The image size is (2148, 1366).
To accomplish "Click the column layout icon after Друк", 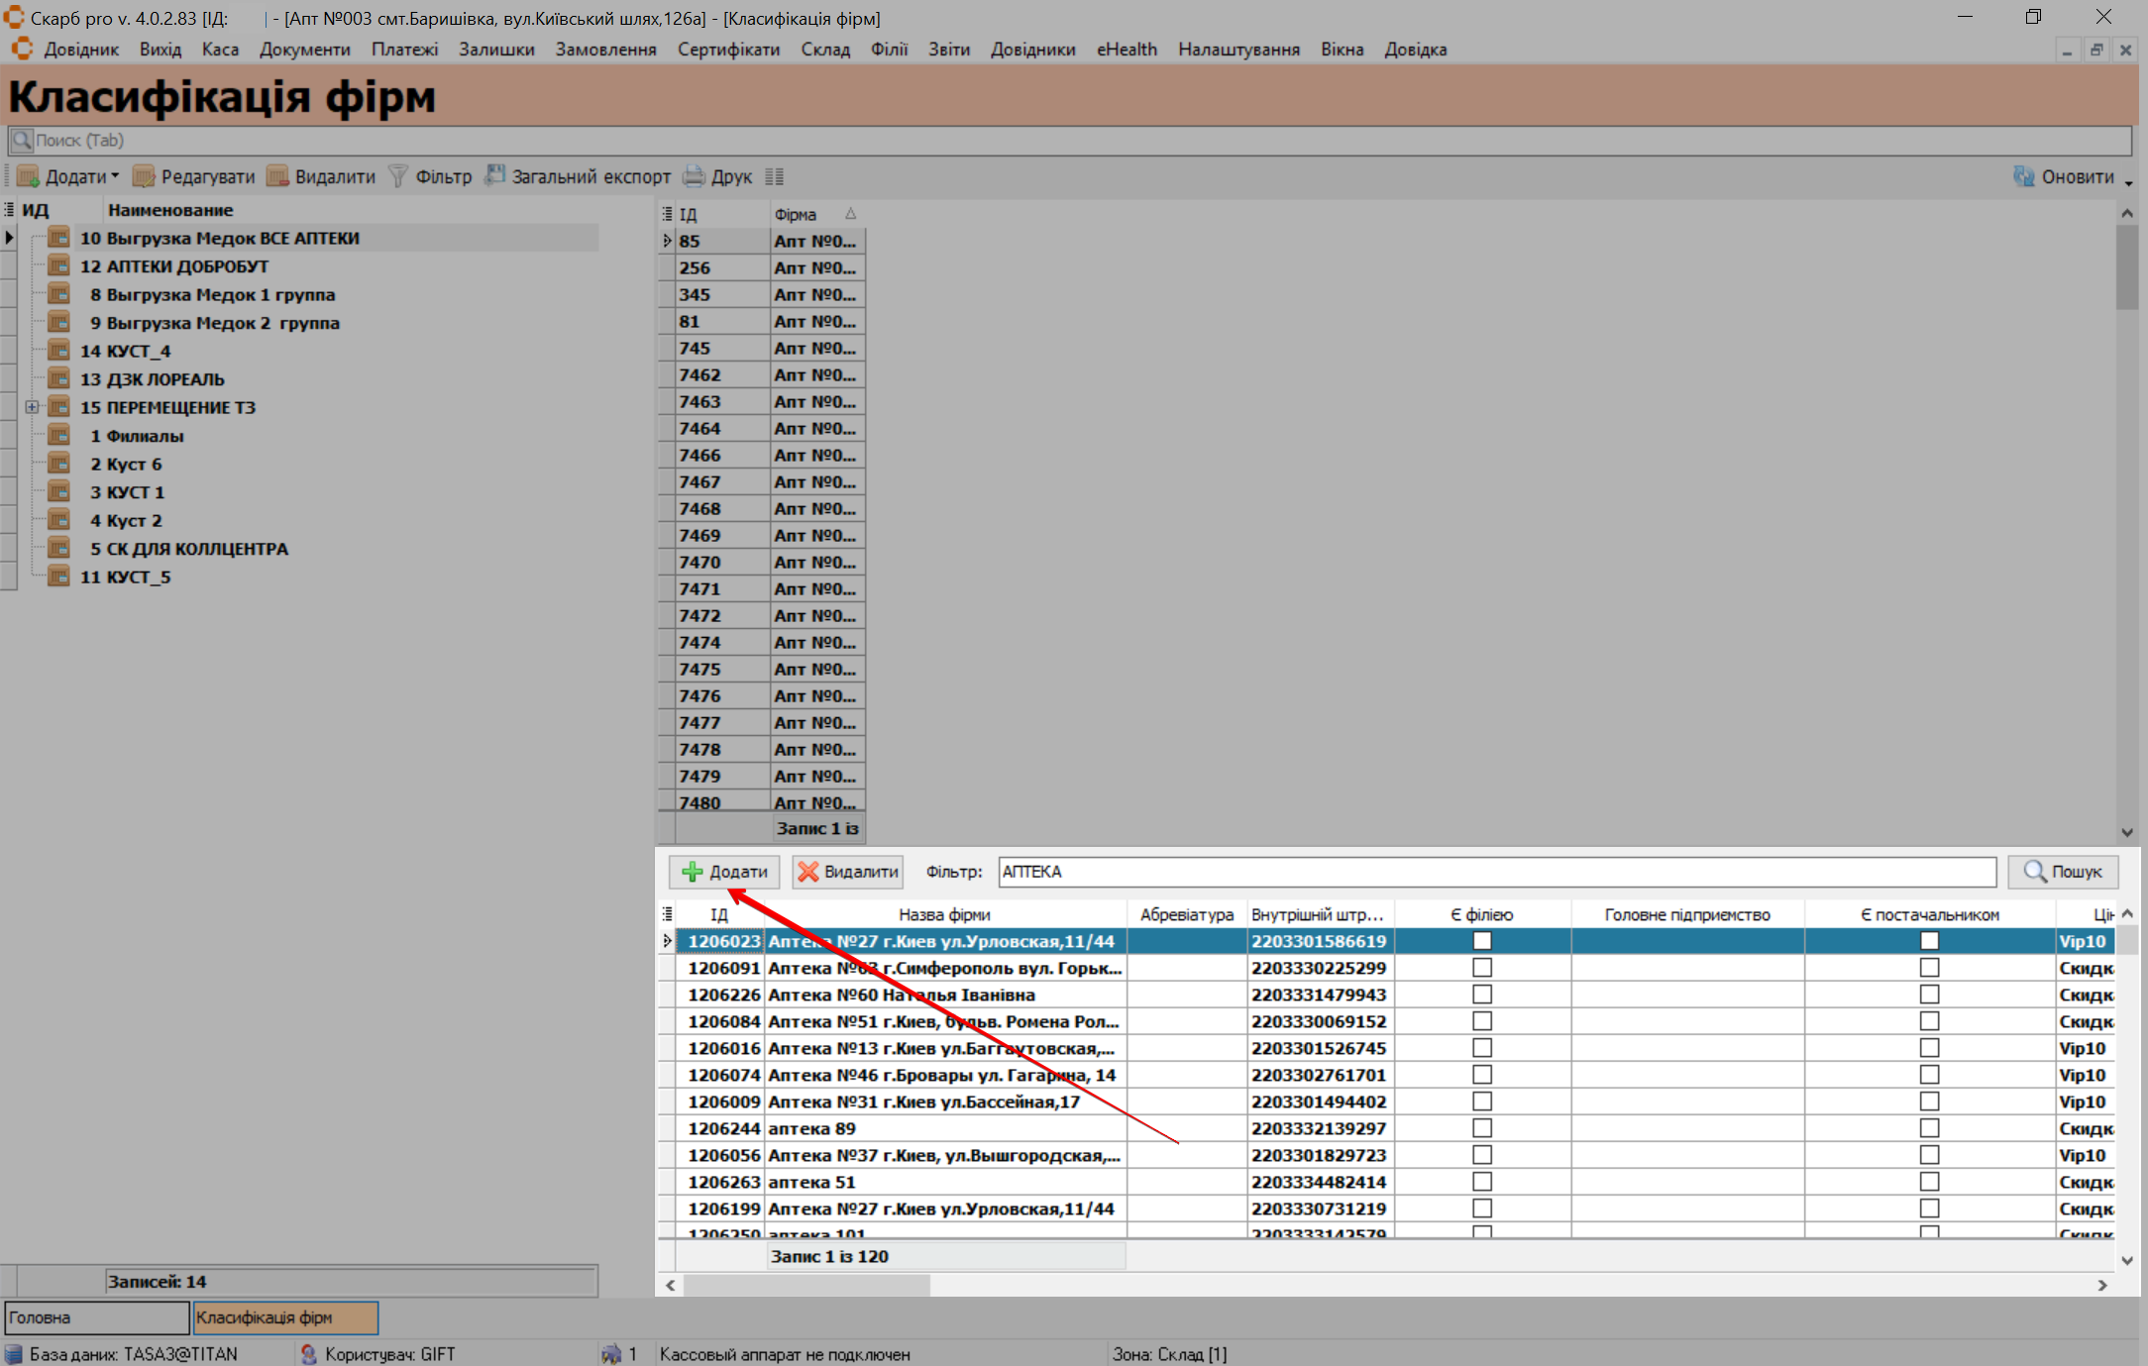I will pos(775,177).
